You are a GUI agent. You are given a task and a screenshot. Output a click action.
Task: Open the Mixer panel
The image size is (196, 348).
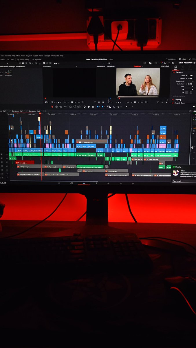[x=183, y=59]
